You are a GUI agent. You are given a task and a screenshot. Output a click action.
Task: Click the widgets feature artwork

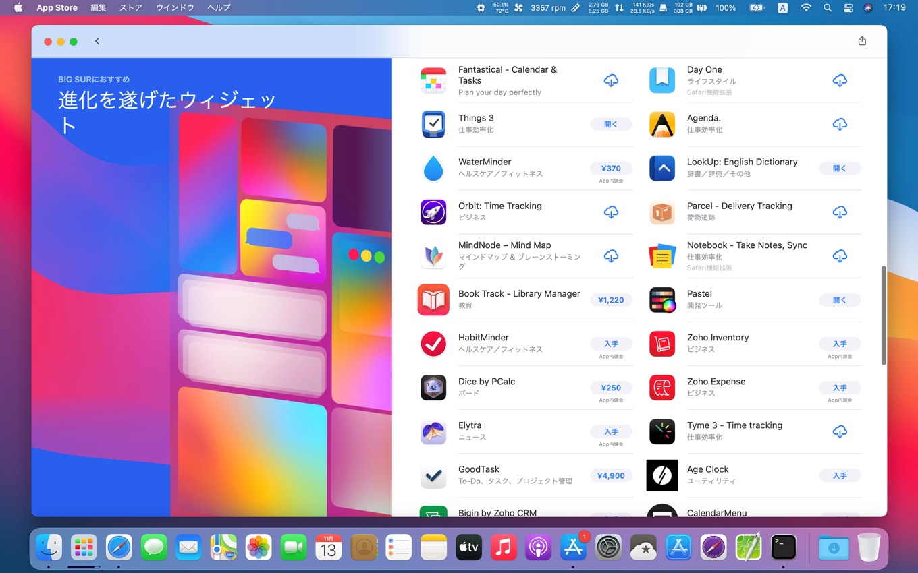[212, 287]
